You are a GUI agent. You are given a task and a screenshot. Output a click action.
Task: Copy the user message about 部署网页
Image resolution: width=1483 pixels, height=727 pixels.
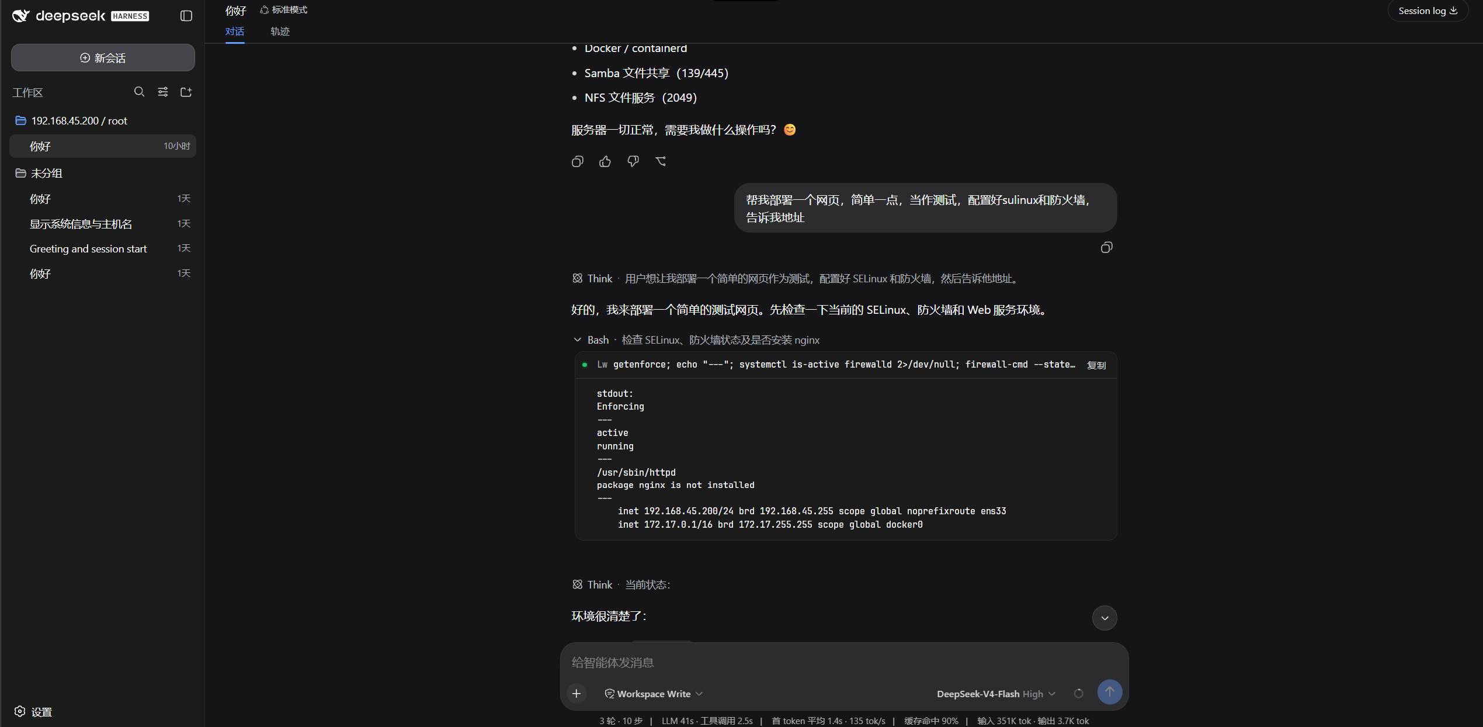point(1106,248)
